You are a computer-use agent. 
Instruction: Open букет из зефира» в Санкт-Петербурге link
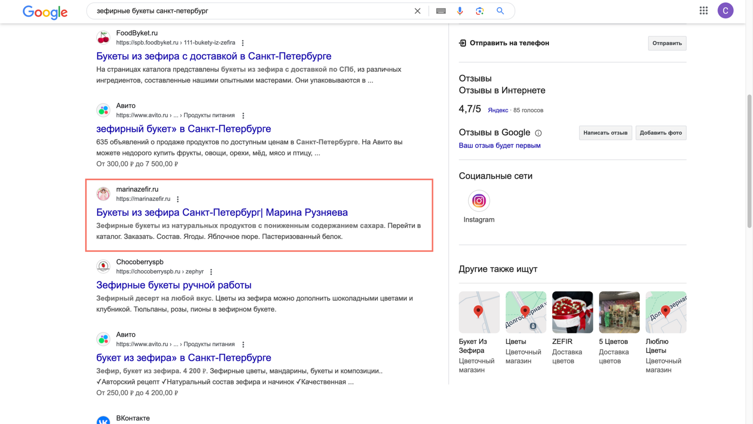click(x=184, y=358)
